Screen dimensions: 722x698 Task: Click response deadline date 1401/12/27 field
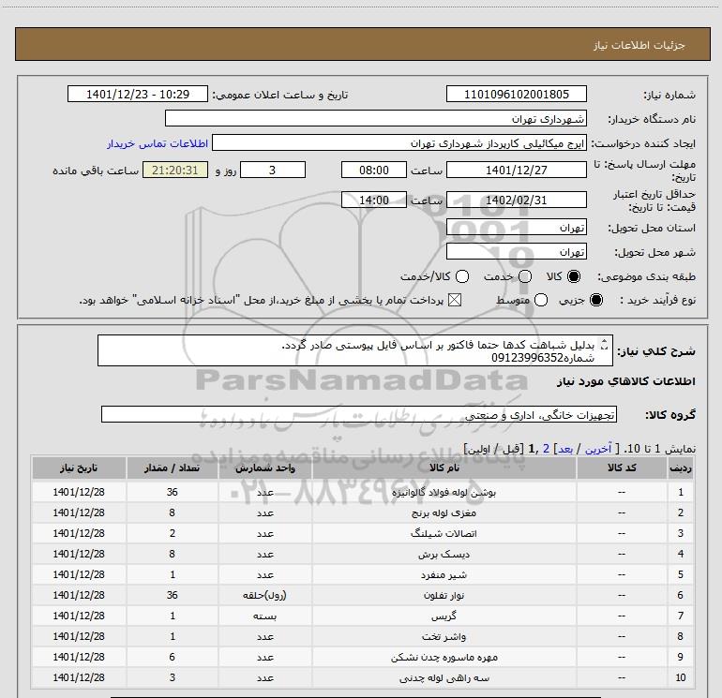click(516, 171)
